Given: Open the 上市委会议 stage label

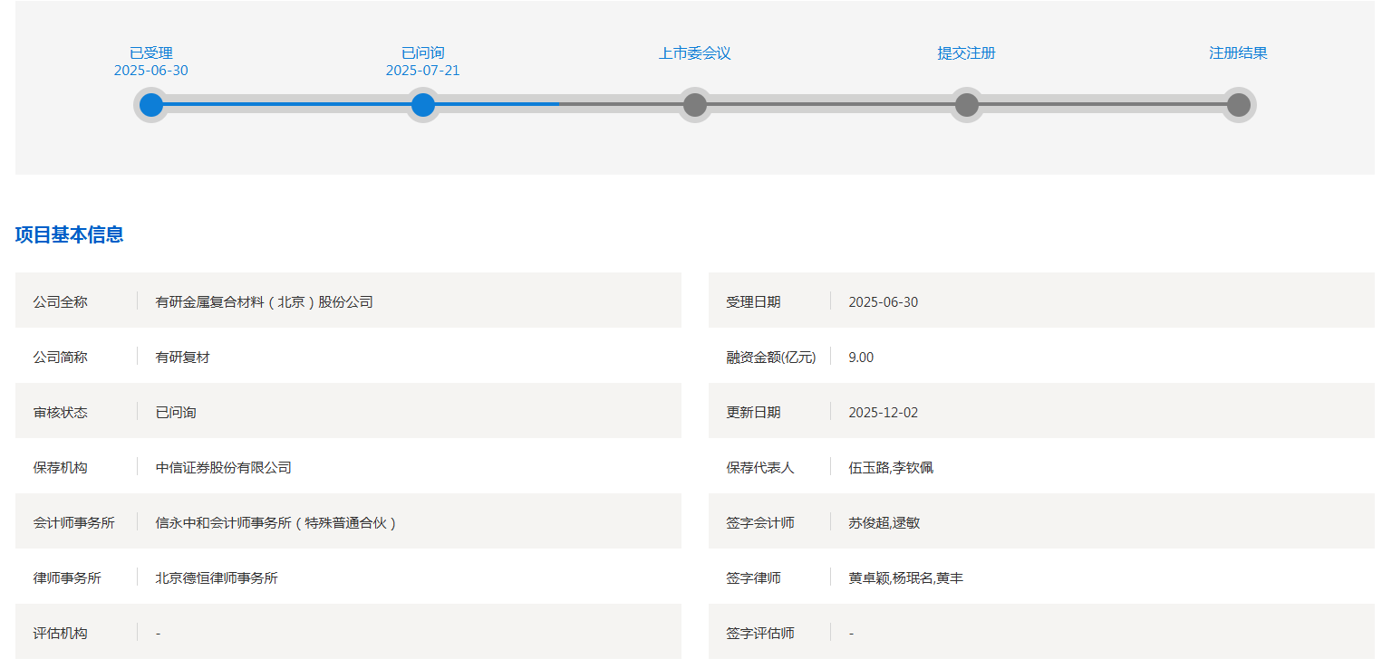Looking at the screenshot, I should (x=695, y=53).
